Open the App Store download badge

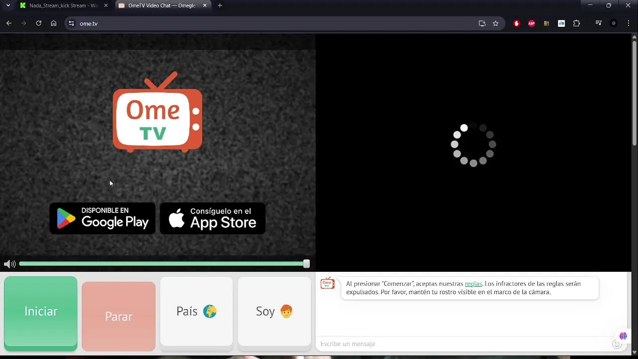[x=213, y=218]
